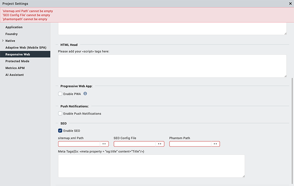Open Metrics APM settings
This screenshot has height=186, width=294.
15,68
